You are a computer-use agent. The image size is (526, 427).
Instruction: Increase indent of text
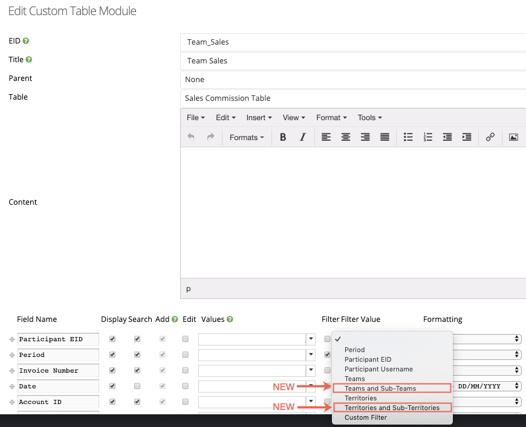tap(467, 137)
